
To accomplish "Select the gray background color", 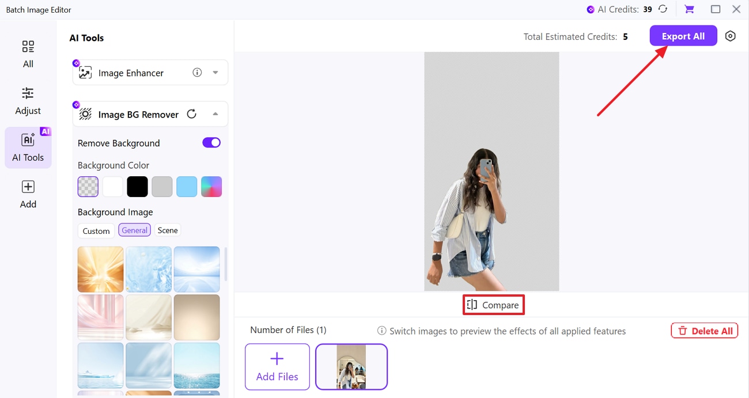I will point(162,187).
